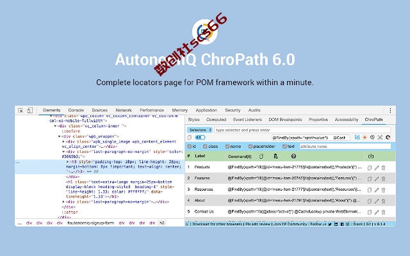
Task: Open the Accessibility sidebar tab
Action: (347, 120)
